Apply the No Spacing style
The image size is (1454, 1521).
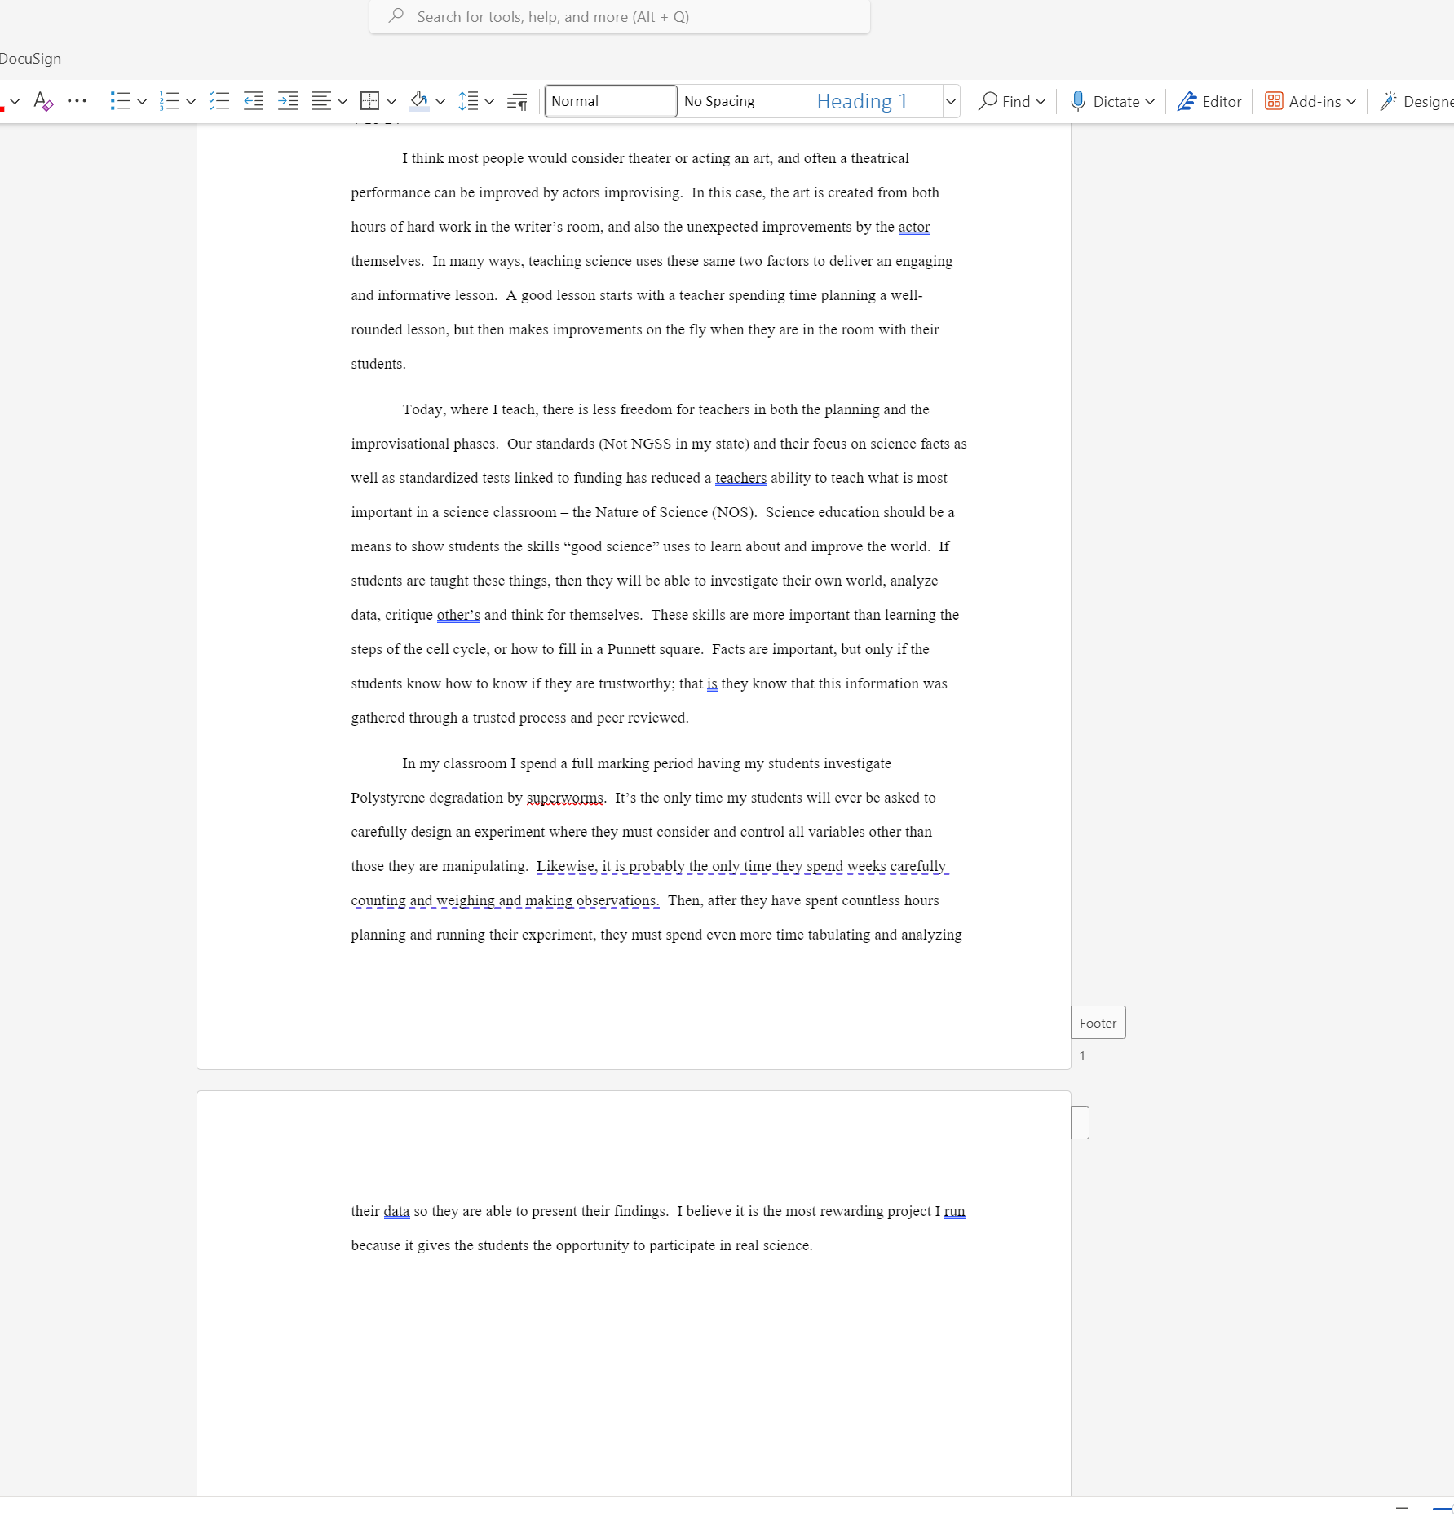744,101
